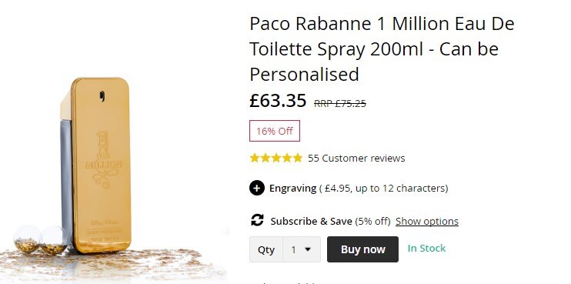Select the quantity value 1 box
The image size is (571, 284).
302,249
